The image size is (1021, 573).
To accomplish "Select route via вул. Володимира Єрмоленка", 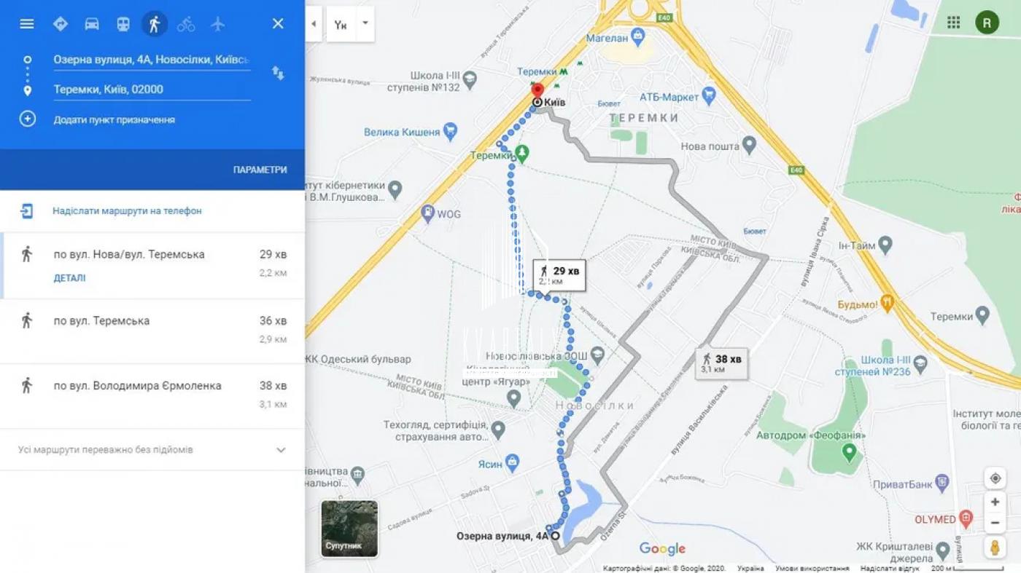I will (152, 395).
